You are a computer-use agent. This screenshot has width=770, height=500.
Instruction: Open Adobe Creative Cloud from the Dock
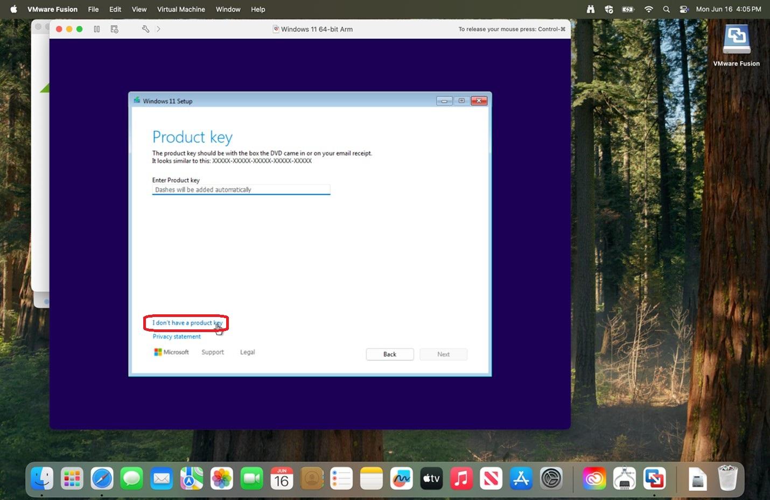[594, 478]
